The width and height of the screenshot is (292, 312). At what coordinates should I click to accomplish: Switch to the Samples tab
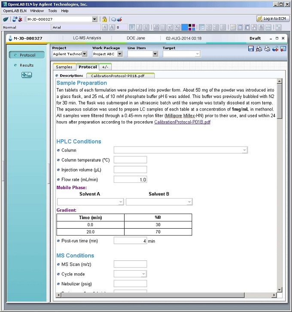point(64,67)
